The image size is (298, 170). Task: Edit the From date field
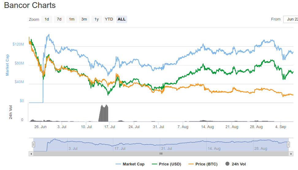tap(291, 19)
